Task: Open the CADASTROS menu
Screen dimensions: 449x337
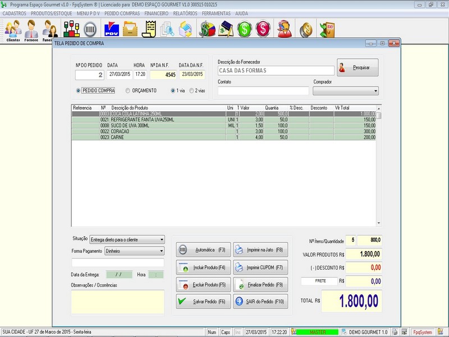Action: [15, 13]
